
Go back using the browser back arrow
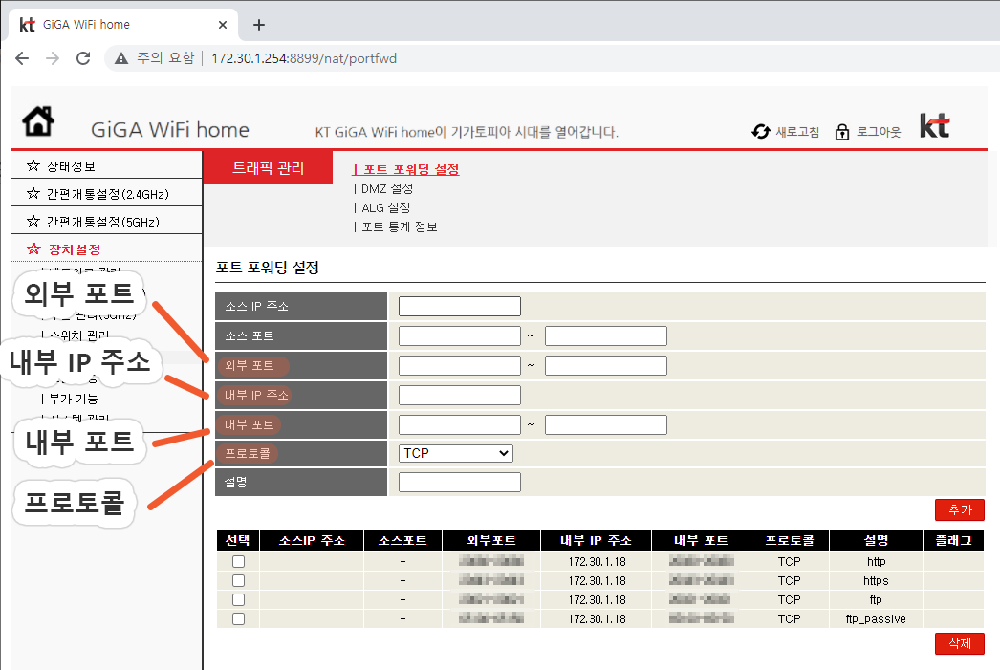tap(22, 58)
